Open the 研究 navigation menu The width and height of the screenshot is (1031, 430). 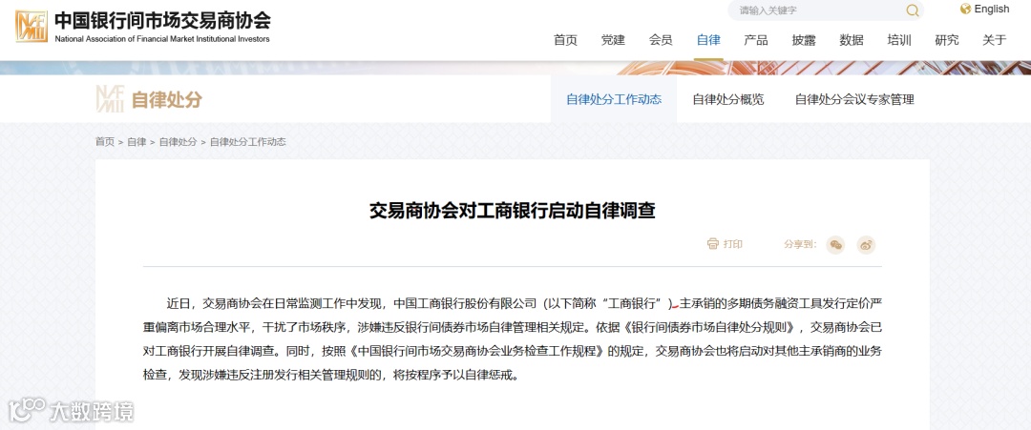point(947,40)
